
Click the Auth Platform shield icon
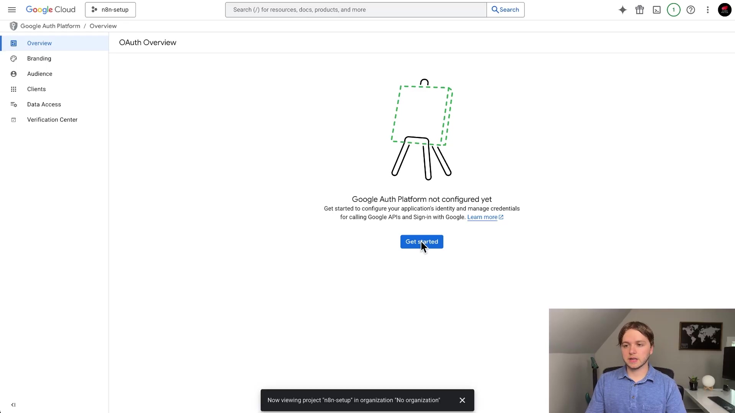point(13,26)
